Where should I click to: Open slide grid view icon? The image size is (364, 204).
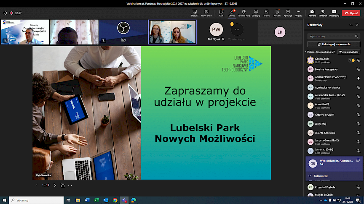(62, 185)
